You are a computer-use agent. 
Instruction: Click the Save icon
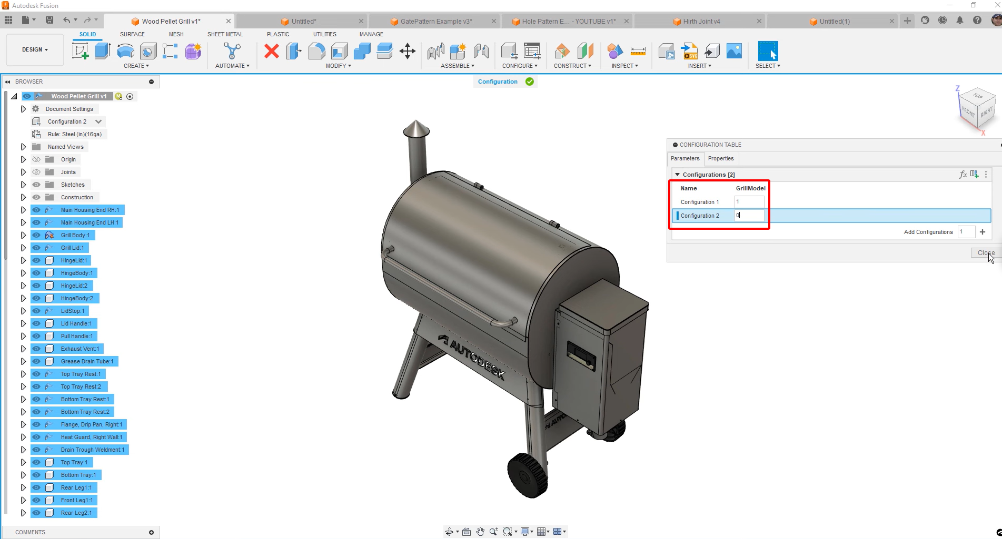click(49, 20)
